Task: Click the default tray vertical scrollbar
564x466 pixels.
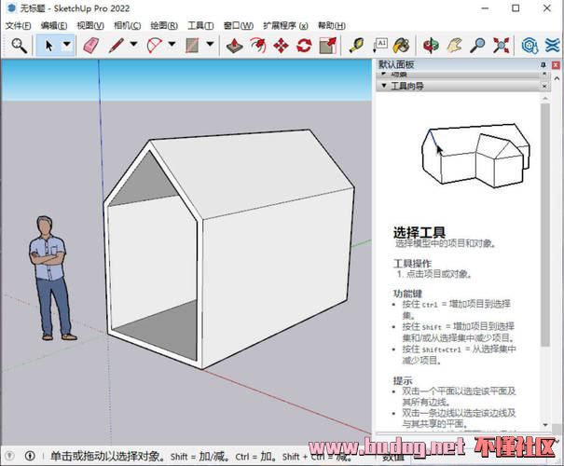Action: (545, 233)
